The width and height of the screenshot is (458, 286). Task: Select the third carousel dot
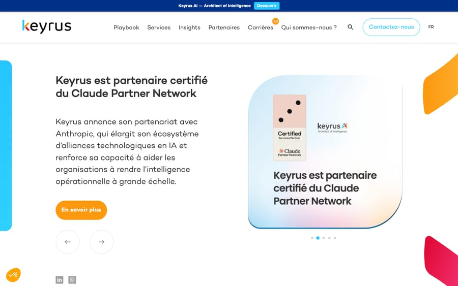[324, 238]
